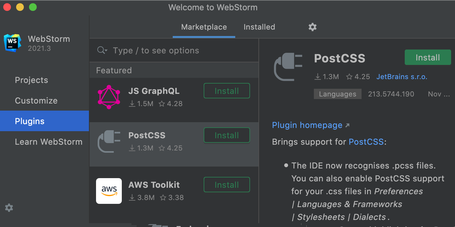Click the 4.25 rating in the details pane
Image resolution: width=455 pixels, height=227 pixels.
tap(358, 77)
